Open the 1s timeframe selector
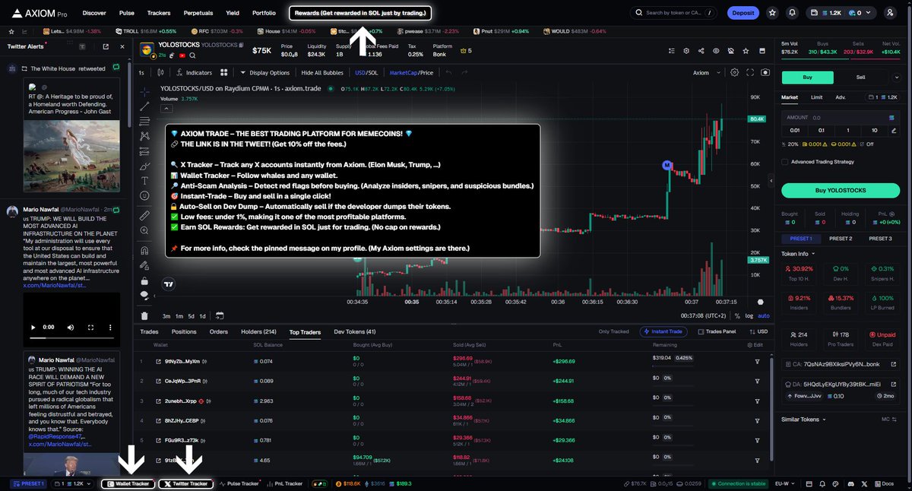Image resolution: width=912 pixels, height=491 pixels. click(x=141, y=73)
